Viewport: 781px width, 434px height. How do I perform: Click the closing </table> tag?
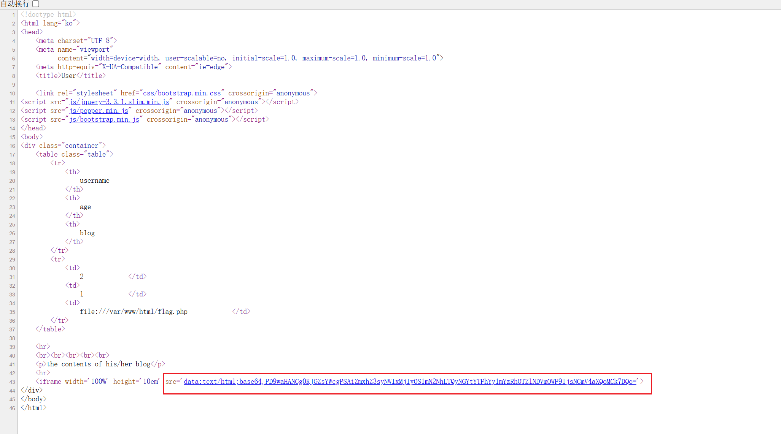click(x=50, y=329)
